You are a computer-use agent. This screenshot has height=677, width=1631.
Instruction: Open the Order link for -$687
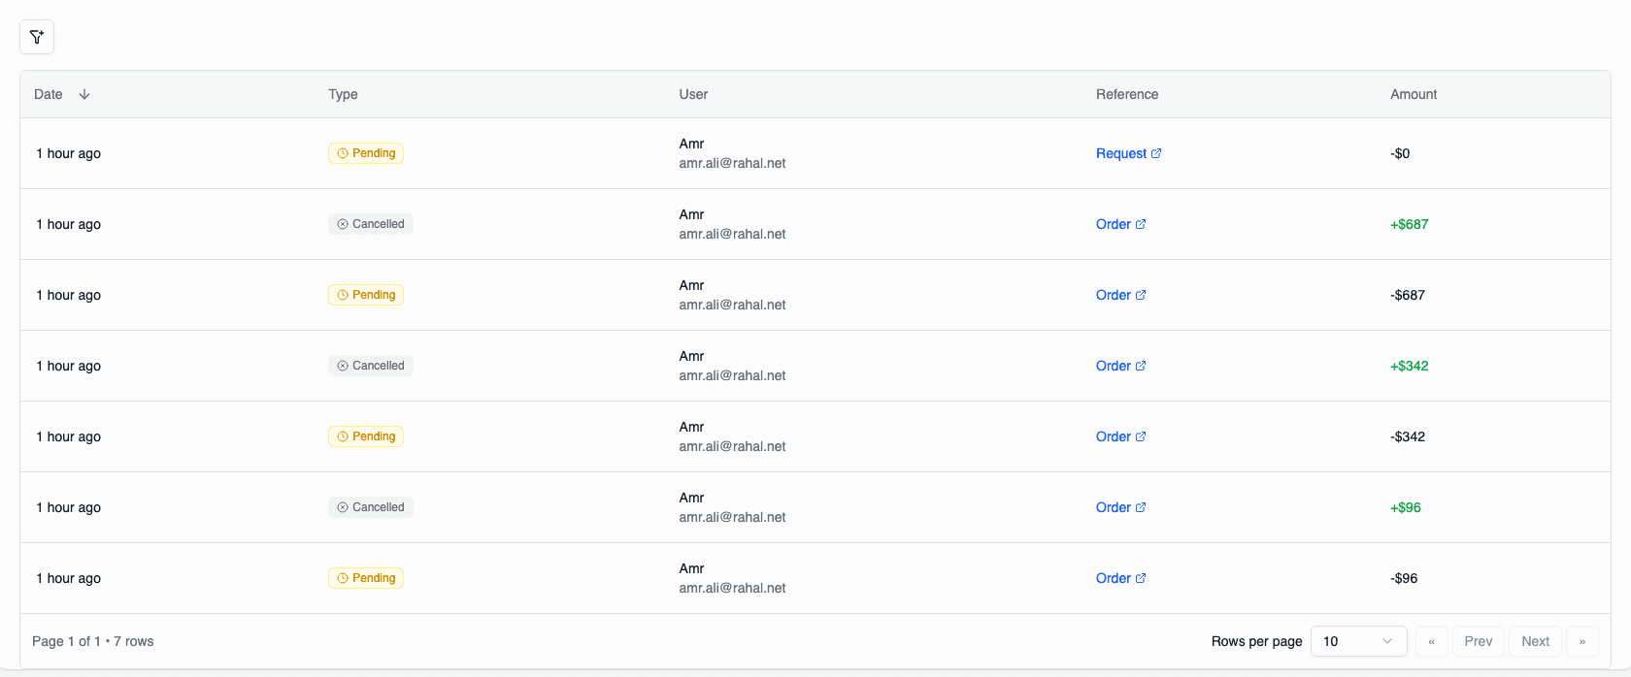tap(1114, 295)
